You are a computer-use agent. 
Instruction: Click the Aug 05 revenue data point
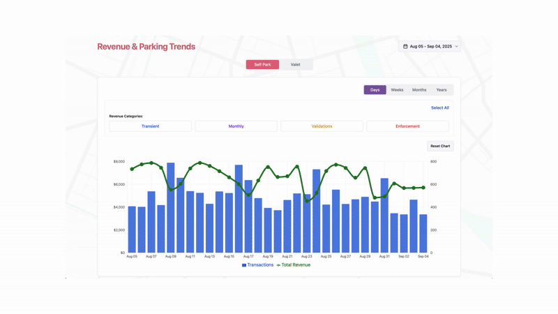pyautogui.click(x=132, y=169)
